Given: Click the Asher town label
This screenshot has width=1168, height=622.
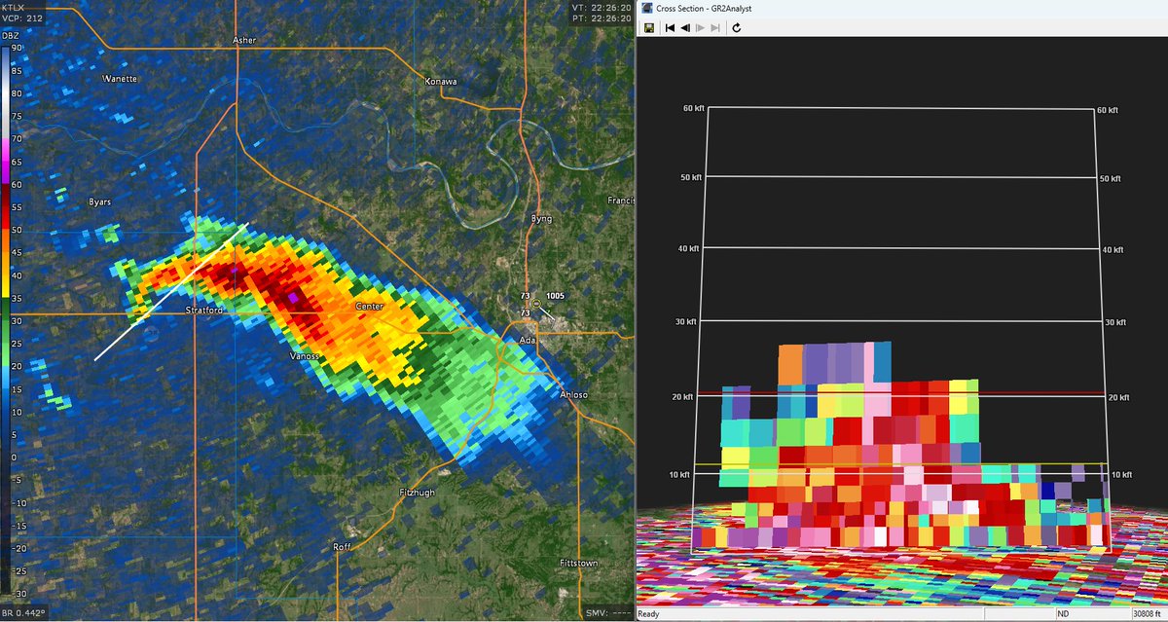Looking at the screenshot, I should point(243,41).
